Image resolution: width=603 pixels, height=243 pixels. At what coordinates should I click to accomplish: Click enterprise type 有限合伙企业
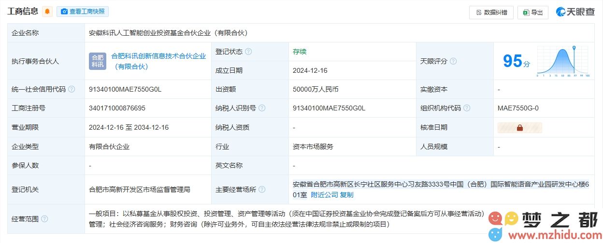point(109,147)
